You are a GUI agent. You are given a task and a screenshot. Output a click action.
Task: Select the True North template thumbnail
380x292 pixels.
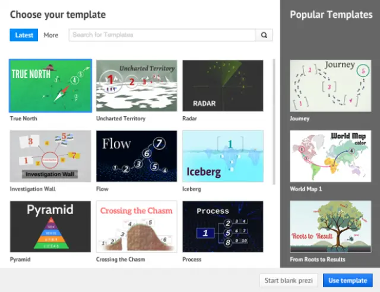point(50,86)
